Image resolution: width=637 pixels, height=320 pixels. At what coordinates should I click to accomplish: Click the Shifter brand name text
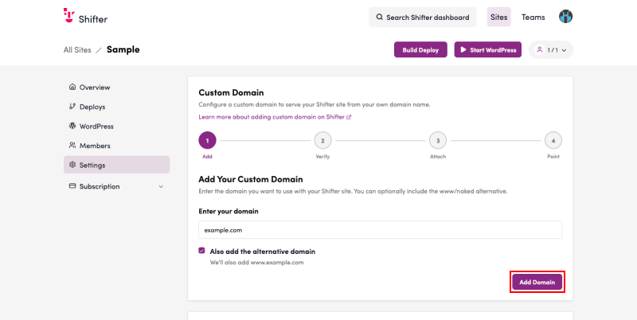93,18
